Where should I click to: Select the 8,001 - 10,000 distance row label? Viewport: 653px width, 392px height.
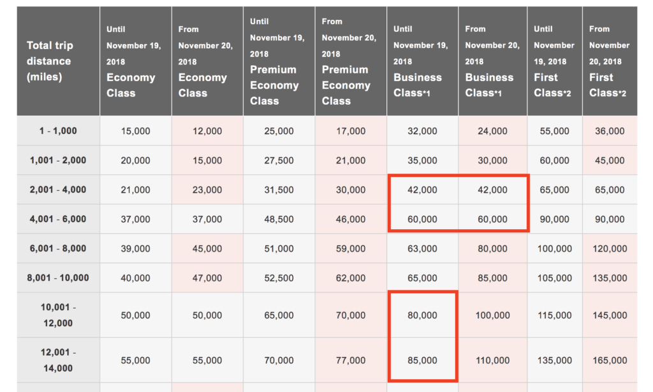click(x=58, y=278)
